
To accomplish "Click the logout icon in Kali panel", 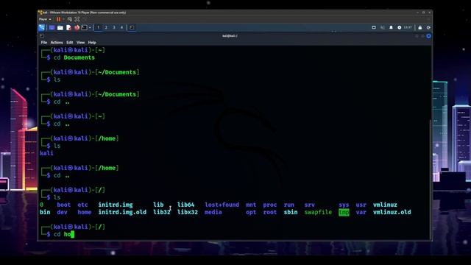I will pos(428,27).
